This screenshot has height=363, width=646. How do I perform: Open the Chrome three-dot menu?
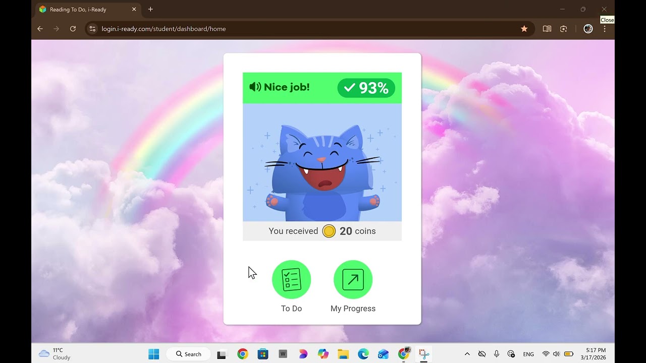(x=605, y=29)
